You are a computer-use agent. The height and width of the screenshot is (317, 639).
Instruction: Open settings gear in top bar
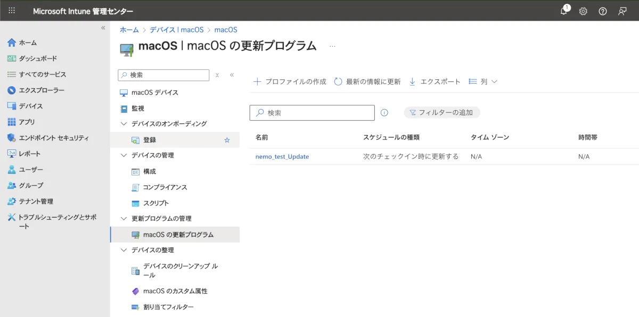583,11
